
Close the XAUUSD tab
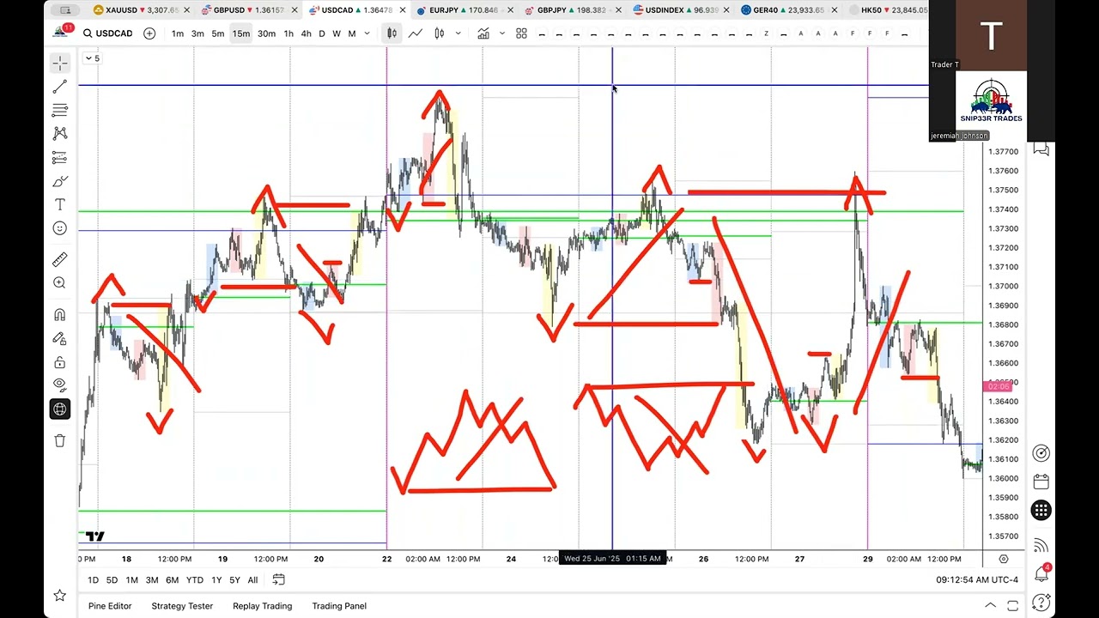(x=186, y=10)
